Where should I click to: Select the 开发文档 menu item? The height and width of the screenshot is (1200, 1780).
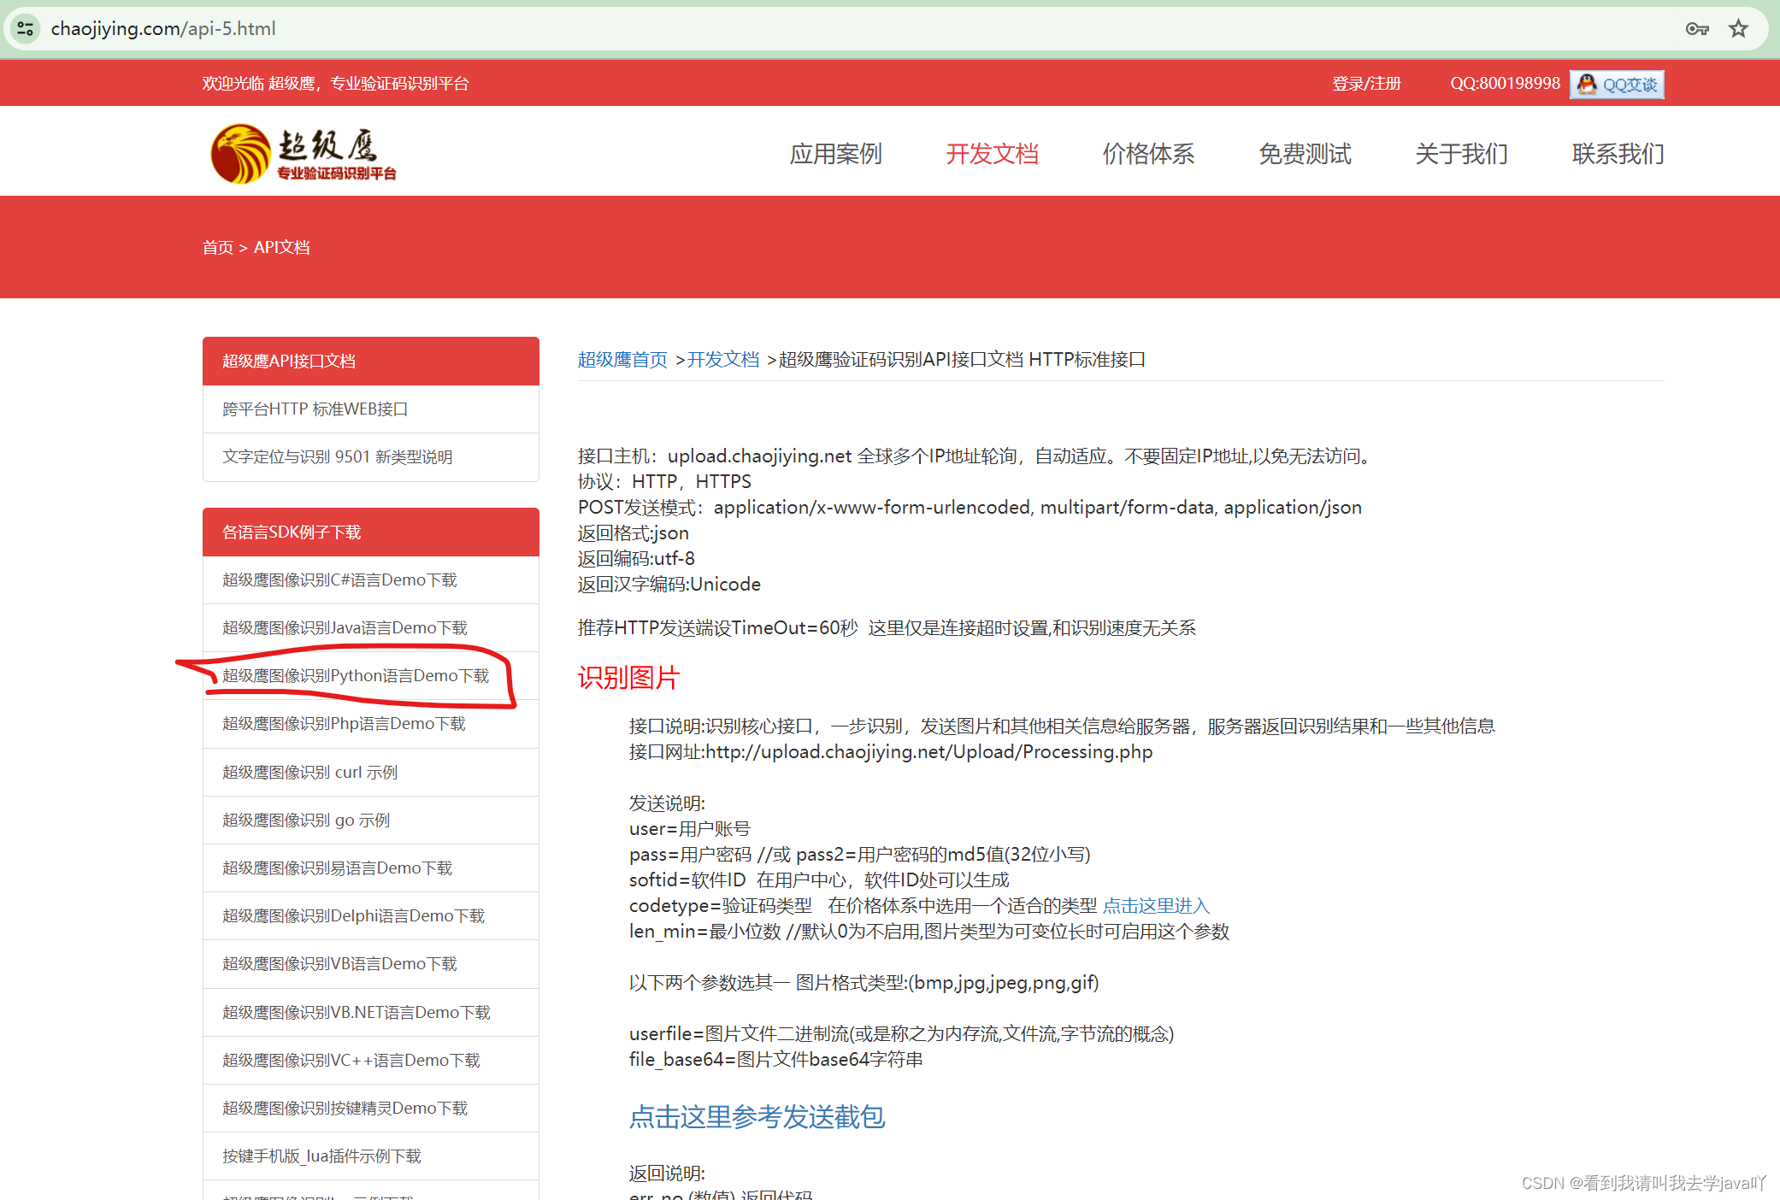coord(992,154)
